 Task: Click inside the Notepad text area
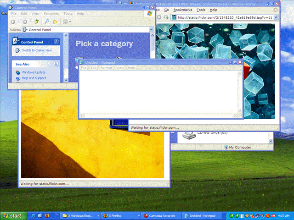[x=158, y=92]
